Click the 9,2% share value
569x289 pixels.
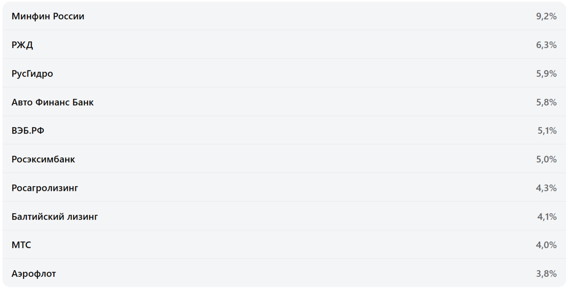pos(546,16)
